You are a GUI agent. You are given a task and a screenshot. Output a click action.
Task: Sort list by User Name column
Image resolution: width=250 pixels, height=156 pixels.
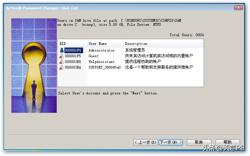click(105, 44)
